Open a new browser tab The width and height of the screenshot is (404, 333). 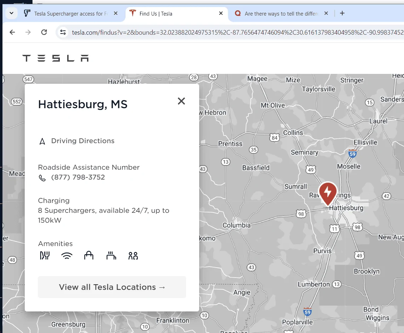(342, 13)
